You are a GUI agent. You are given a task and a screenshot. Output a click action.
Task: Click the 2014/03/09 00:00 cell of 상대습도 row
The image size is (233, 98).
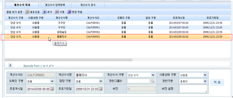pos(179,32)
